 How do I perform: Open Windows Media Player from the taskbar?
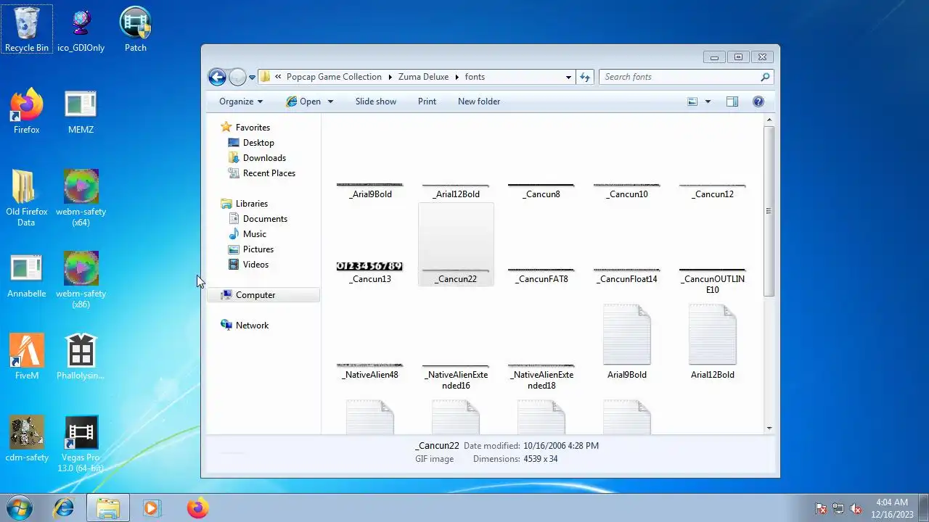(152, 507)
